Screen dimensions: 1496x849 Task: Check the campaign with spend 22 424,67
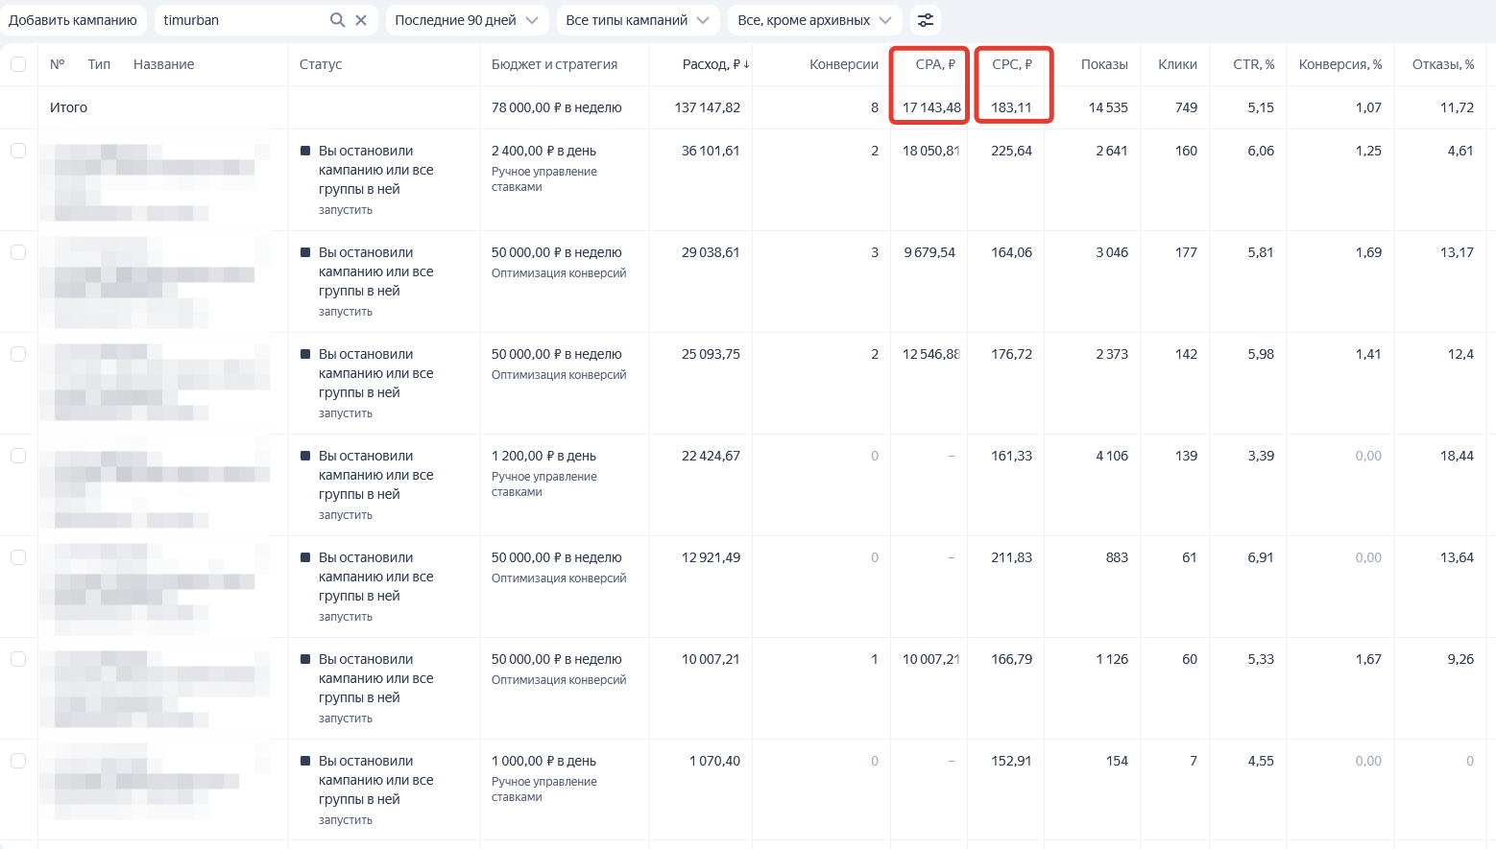18,456
